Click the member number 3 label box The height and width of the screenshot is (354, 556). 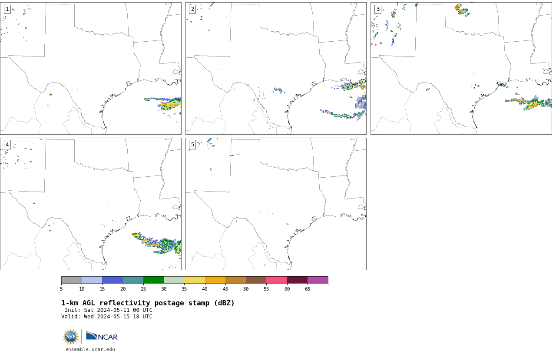point(378,9)
